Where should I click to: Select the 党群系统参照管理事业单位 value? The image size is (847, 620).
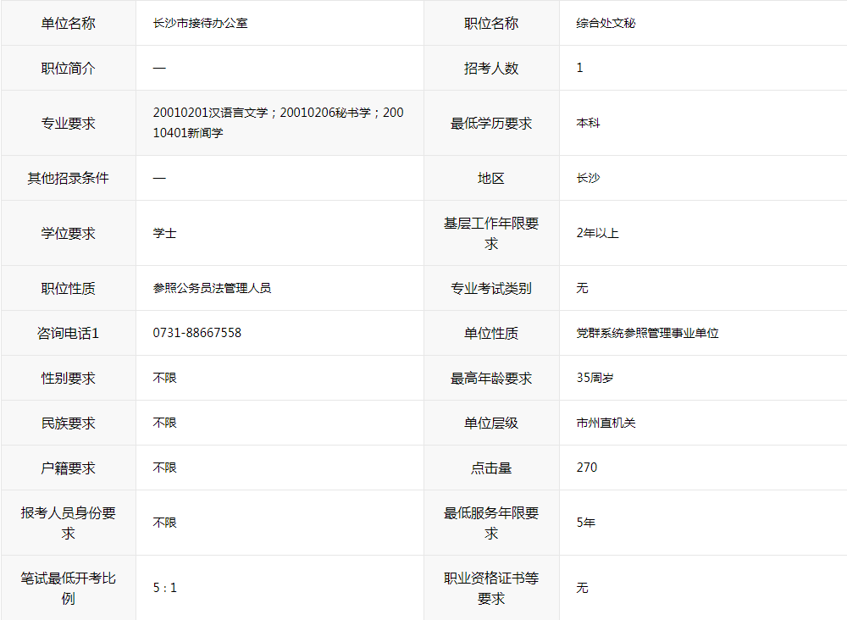tap(647, 333)
